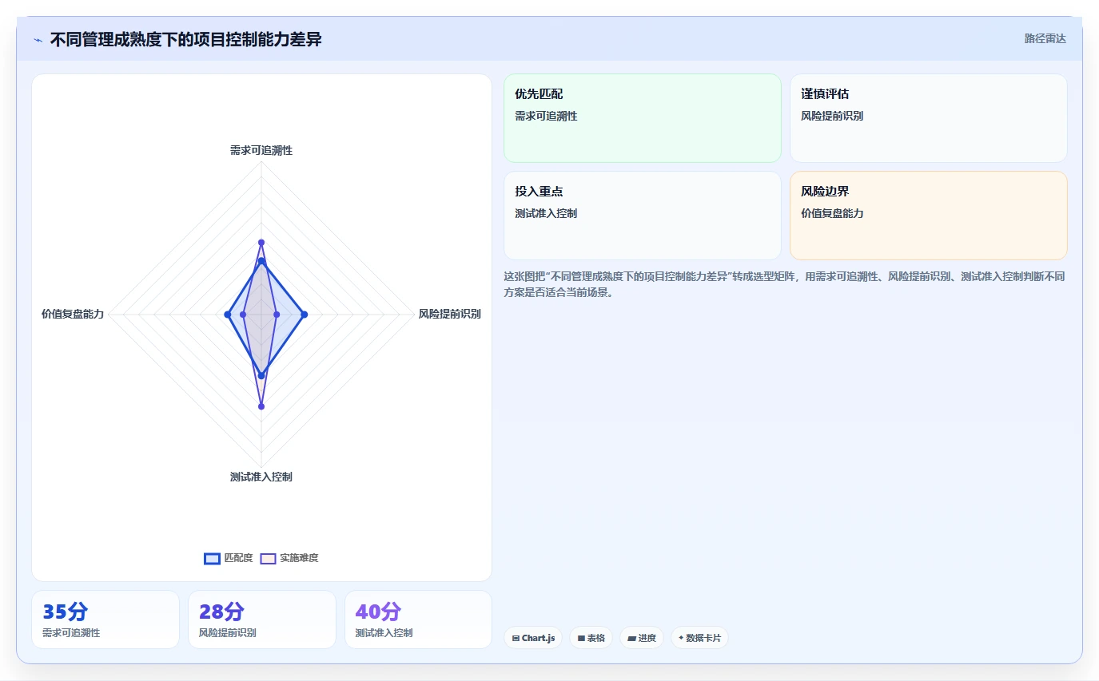Click the lightning icon beside the title
This screenshot has height=681, width=1099.
38,39
